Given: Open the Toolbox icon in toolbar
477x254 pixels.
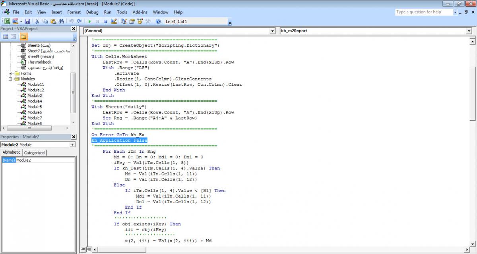Looking at the screenshot, I should coord(148,21).
